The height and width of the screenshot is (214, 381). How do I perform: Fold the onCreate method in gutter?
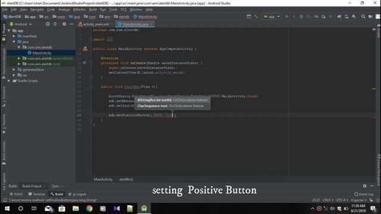(91, 63)
